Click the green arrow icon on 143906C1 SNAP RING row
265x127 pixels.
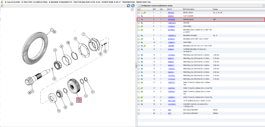click(142, 26)
